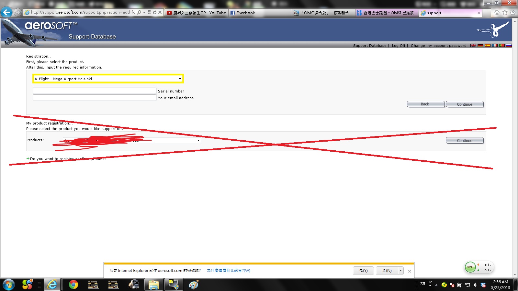
Task: Switch to the 香港巴士論壇 tab
Action: click(x=387, y=13)
